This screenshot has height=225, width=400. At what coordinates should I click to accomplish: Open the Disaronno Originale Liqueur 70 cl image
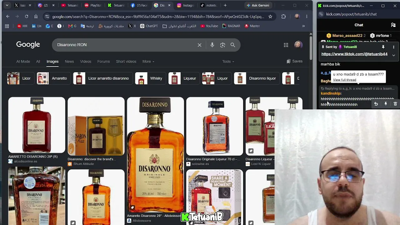tap(214, 126)
